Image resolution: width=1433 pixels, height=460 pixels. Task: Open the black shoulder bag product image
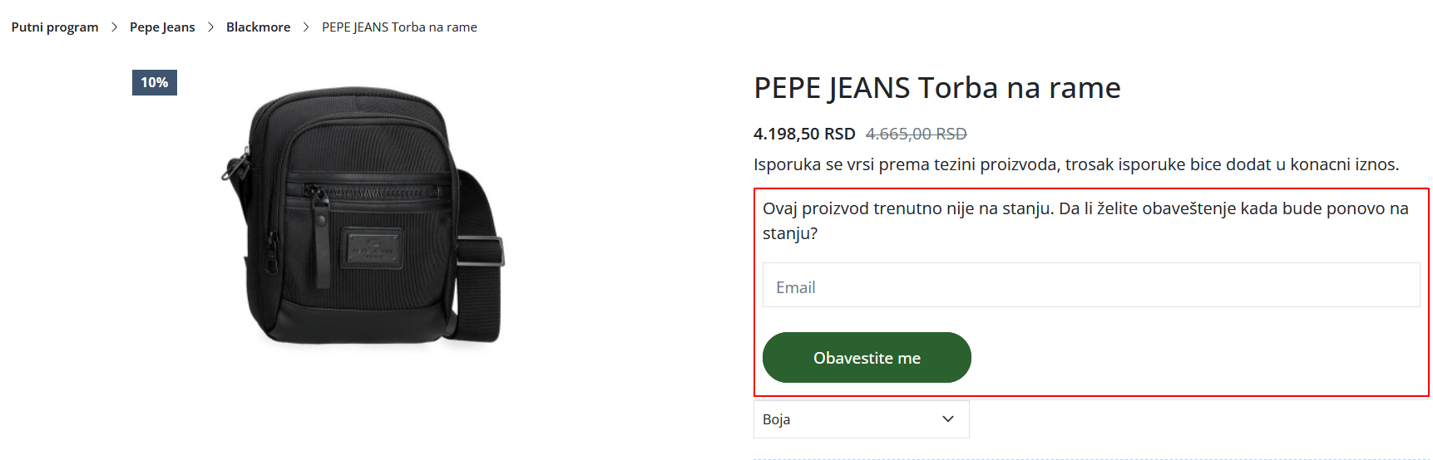(x=363, y=215)
